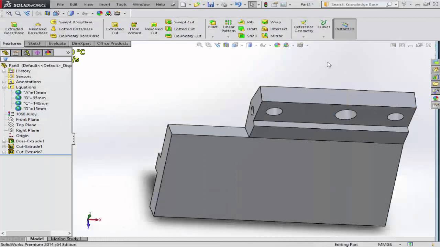The width and height of the screenshot is (440, 247).
Task: Open the Curves tools
Action: coord(323,25)
